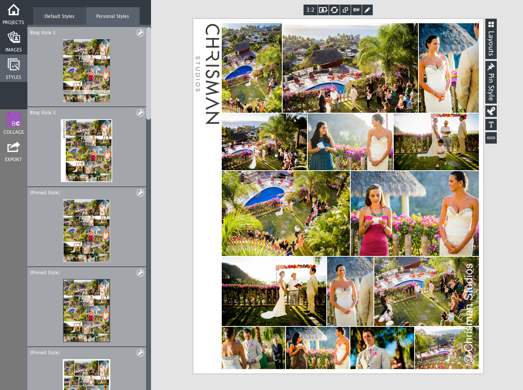Toggle BW black and white mode
Screen dimensions: 523x390
(x=356, y=10)
